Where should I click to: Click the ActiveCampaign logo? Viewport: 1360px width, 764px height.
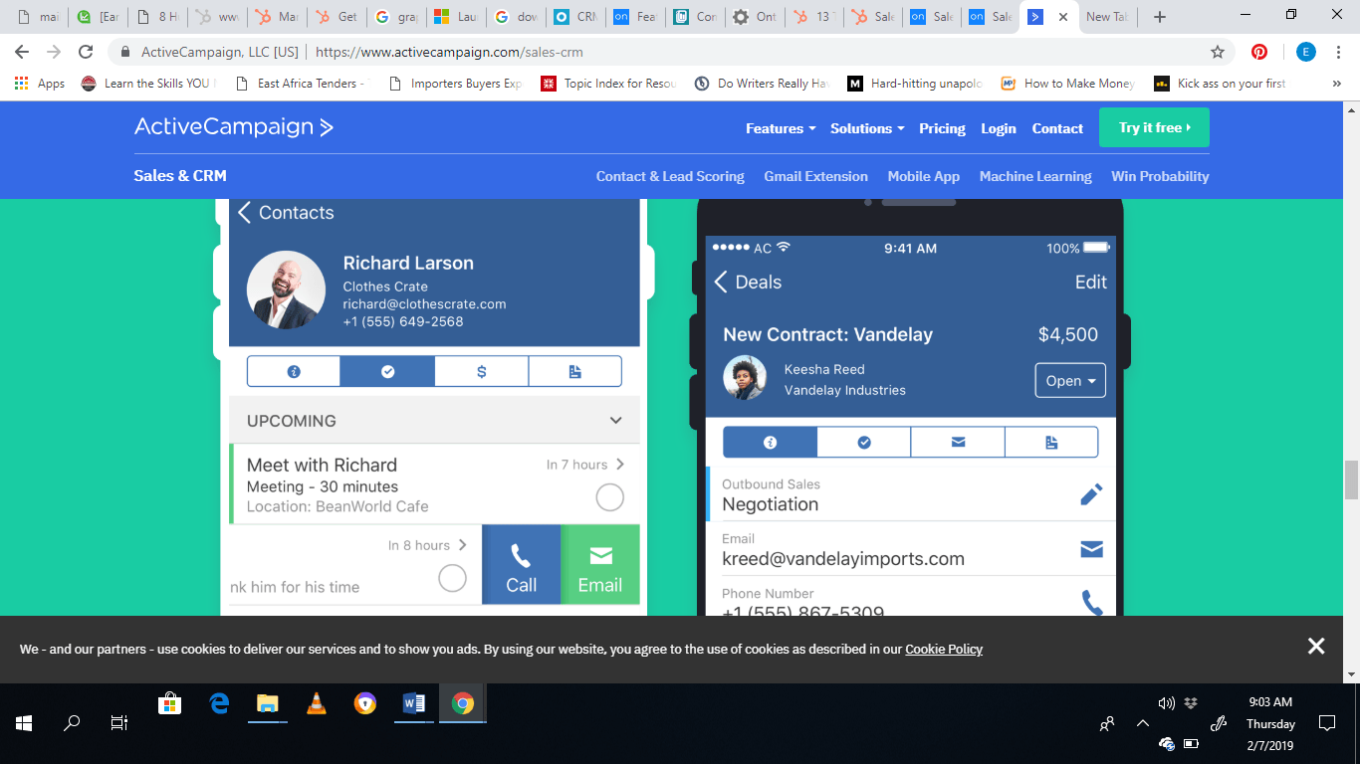click(234, 127)
